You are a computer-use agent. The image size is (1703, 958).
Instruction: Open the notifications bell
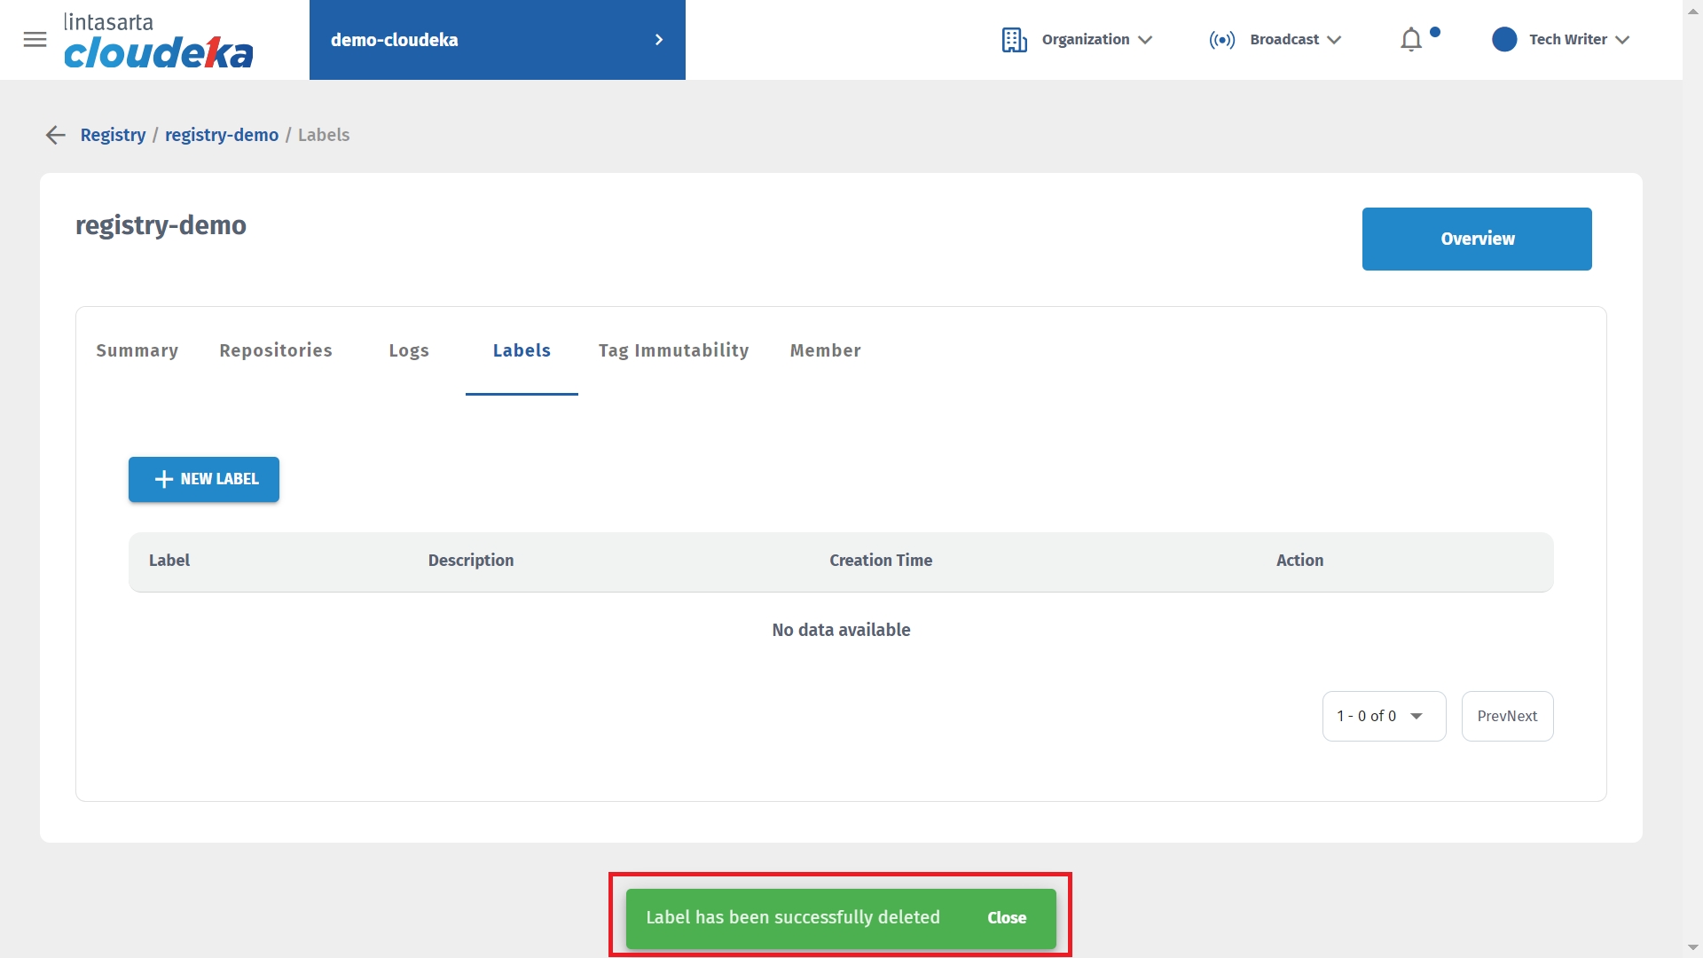point(1410,40)
